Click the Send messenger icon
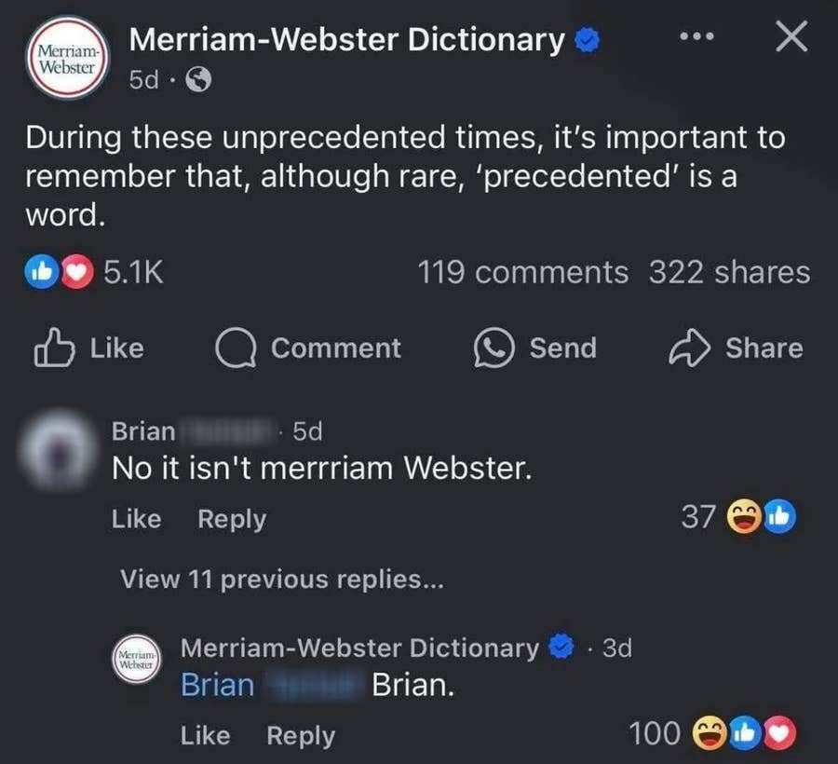Screen dimensions: 838x764 tap(496, 348)
